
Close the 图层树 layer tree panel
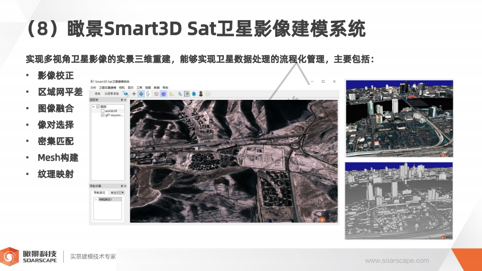pyautogui.click(x=125, y=100)
